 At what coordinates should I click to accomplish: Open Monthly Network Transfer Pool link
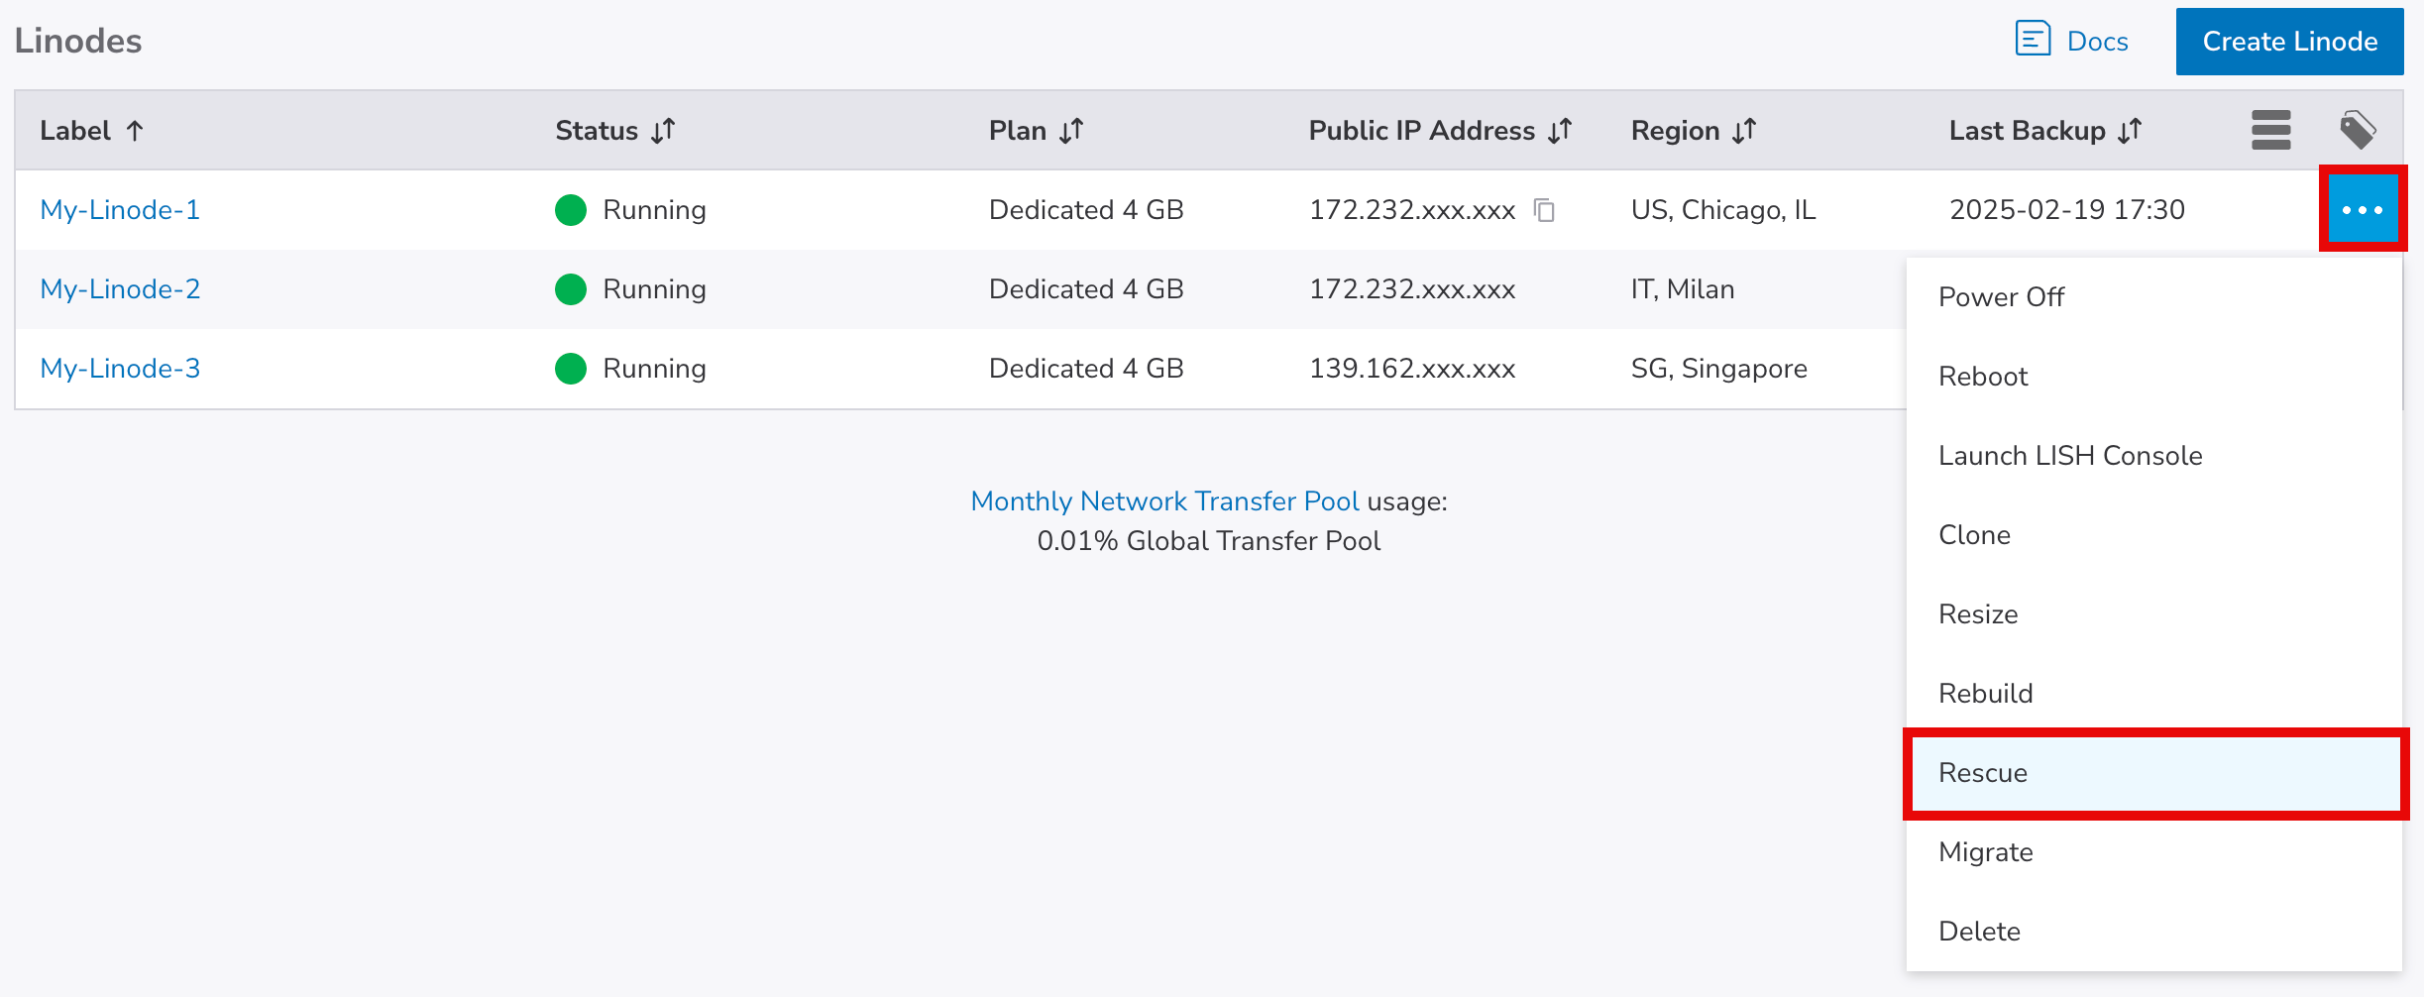pyautogui.click(x=1164, y=501)
